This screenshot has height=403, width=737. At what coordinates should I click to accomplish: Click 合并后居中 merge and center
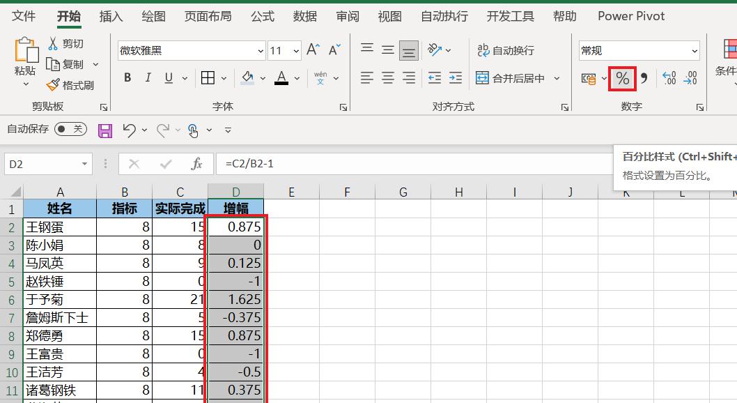510,78
